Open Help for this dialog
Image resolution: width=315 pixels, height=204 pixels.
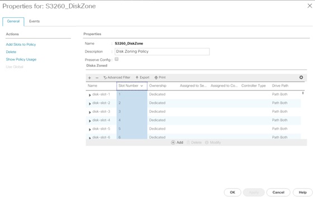click(303, 192)
